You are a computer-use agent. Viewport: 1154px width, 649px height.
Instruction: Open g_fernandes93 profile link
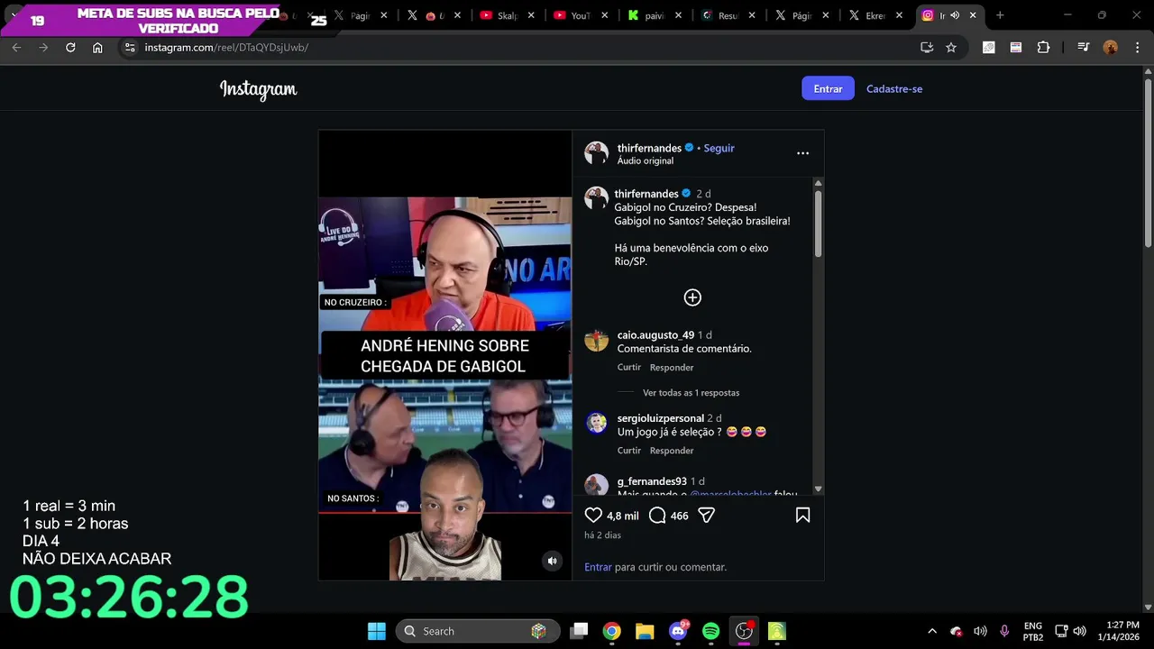(652, 482)
